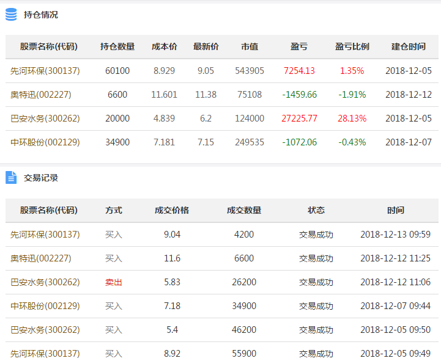Open 先河环保(300137) link in the 09:59 trade record
This screenshot has height=361, width=441.
[x=45, y=235]
